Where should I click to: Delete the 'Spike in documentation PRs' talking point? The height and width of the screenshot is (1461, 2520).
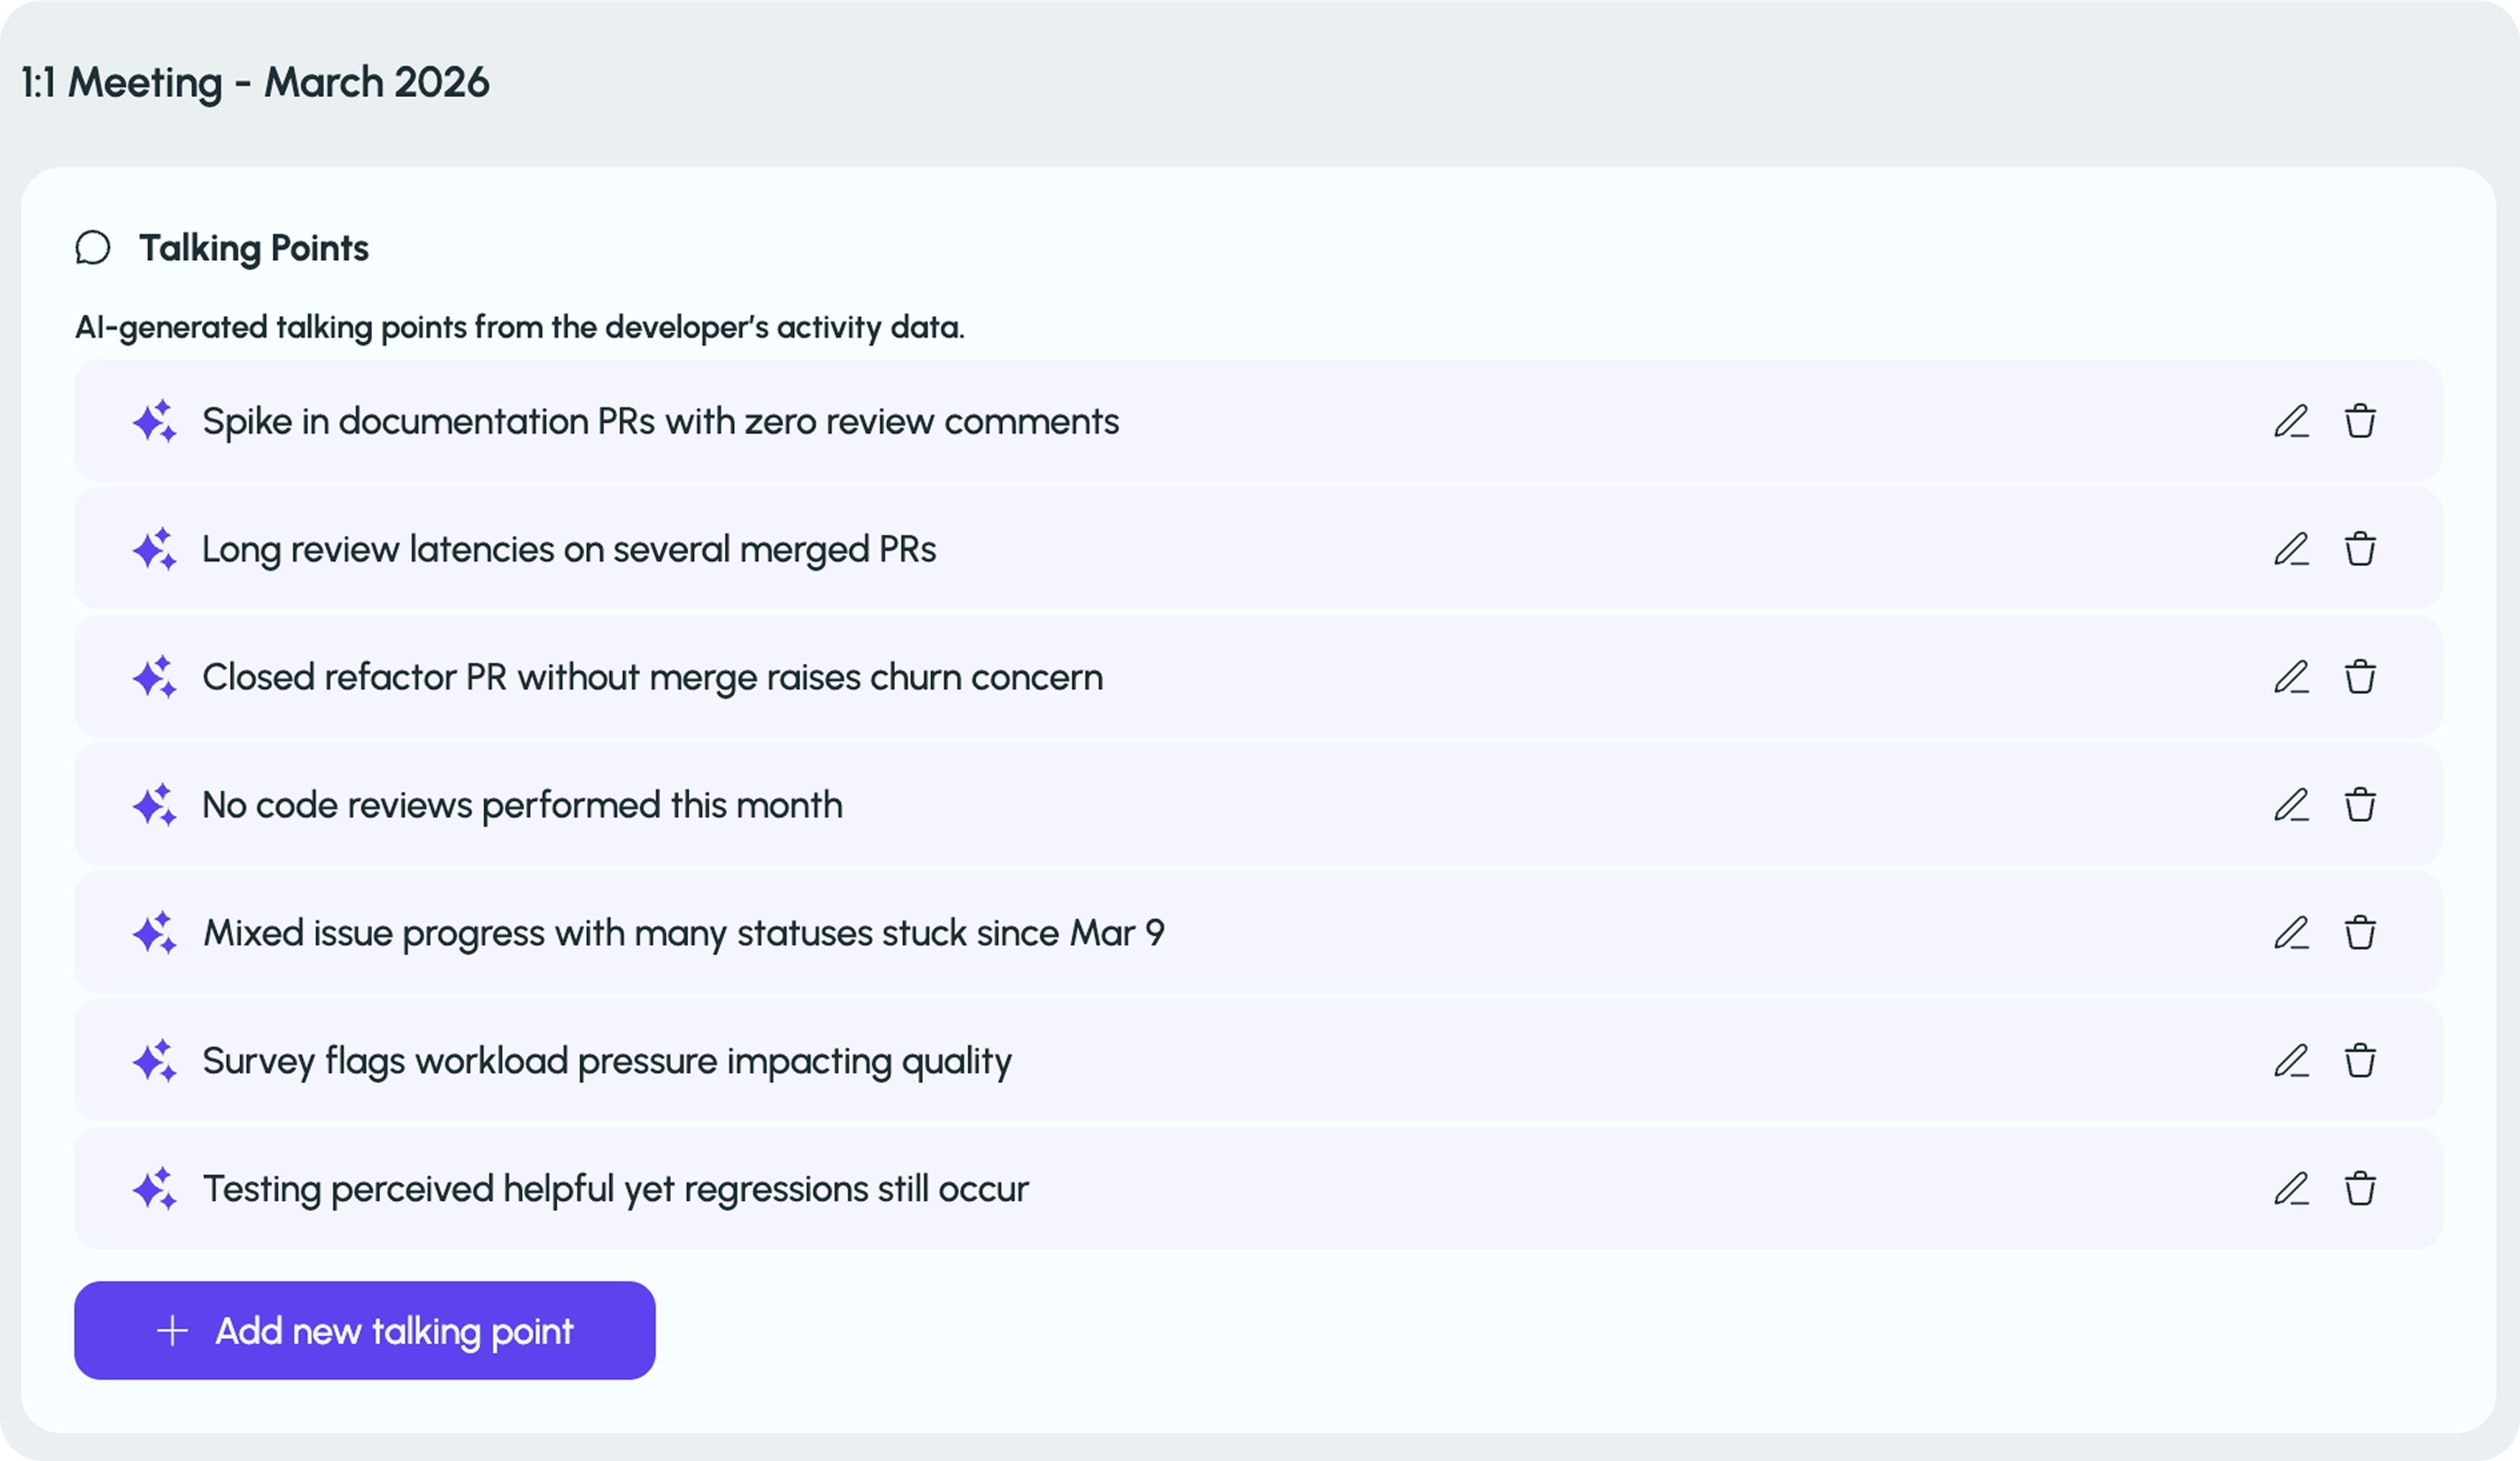coord(2360,421)
